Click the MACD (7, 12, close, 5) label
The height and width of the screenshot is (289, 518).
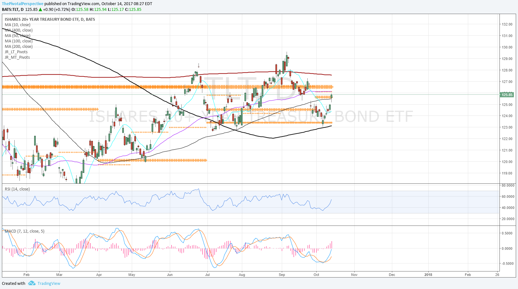coord(25,231)
